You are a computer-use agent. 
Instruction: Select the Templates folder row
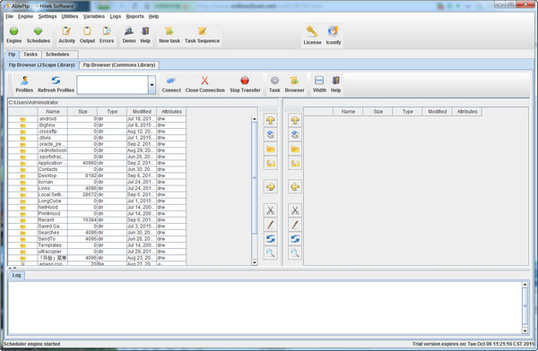97,245
